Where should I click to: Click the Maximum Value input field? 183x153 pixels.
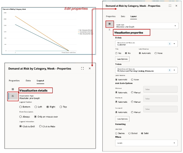(160, 99)
